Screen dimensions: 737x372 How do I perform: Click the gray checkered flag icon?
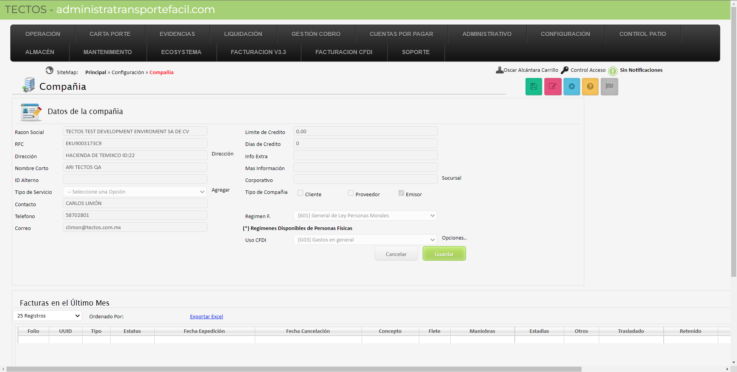click(x=609, y=86)
